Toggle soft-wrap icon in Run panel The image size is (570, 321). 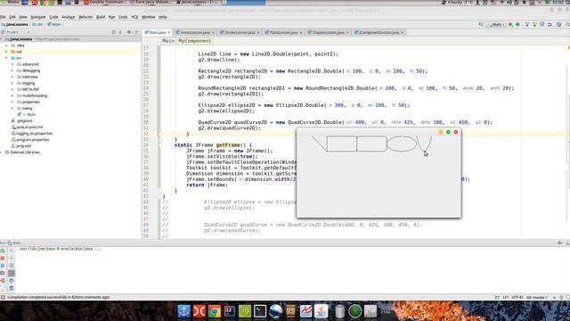12,266
